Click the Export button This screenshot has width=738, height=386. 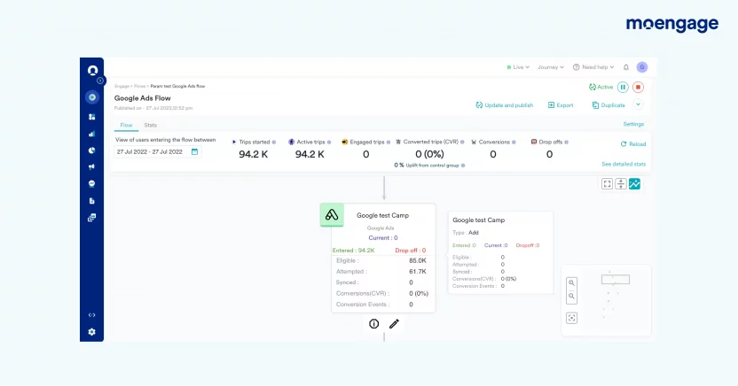[x=561, y=105]
